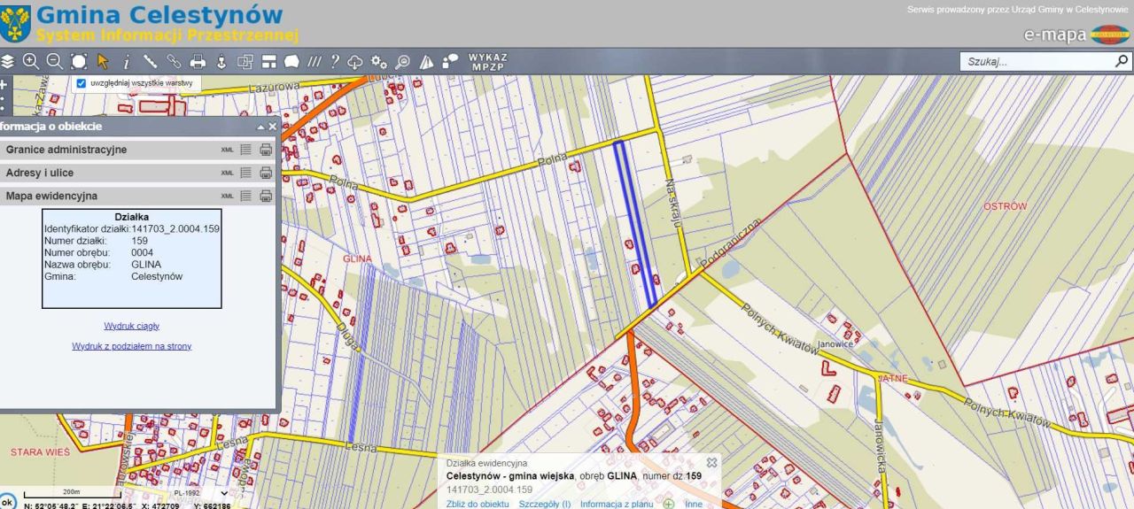
Task: Click the zoom in magnifier tool
Action: tap(31, 62)
